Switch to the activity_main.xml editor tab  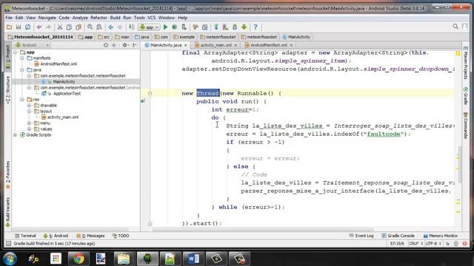point(216,45)
